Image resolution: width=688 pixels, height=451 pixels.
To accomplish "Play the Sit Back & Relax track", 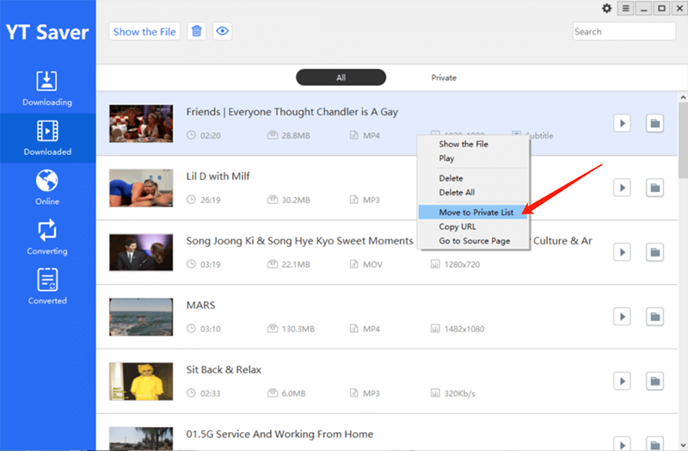I will [x=622, y=380].
